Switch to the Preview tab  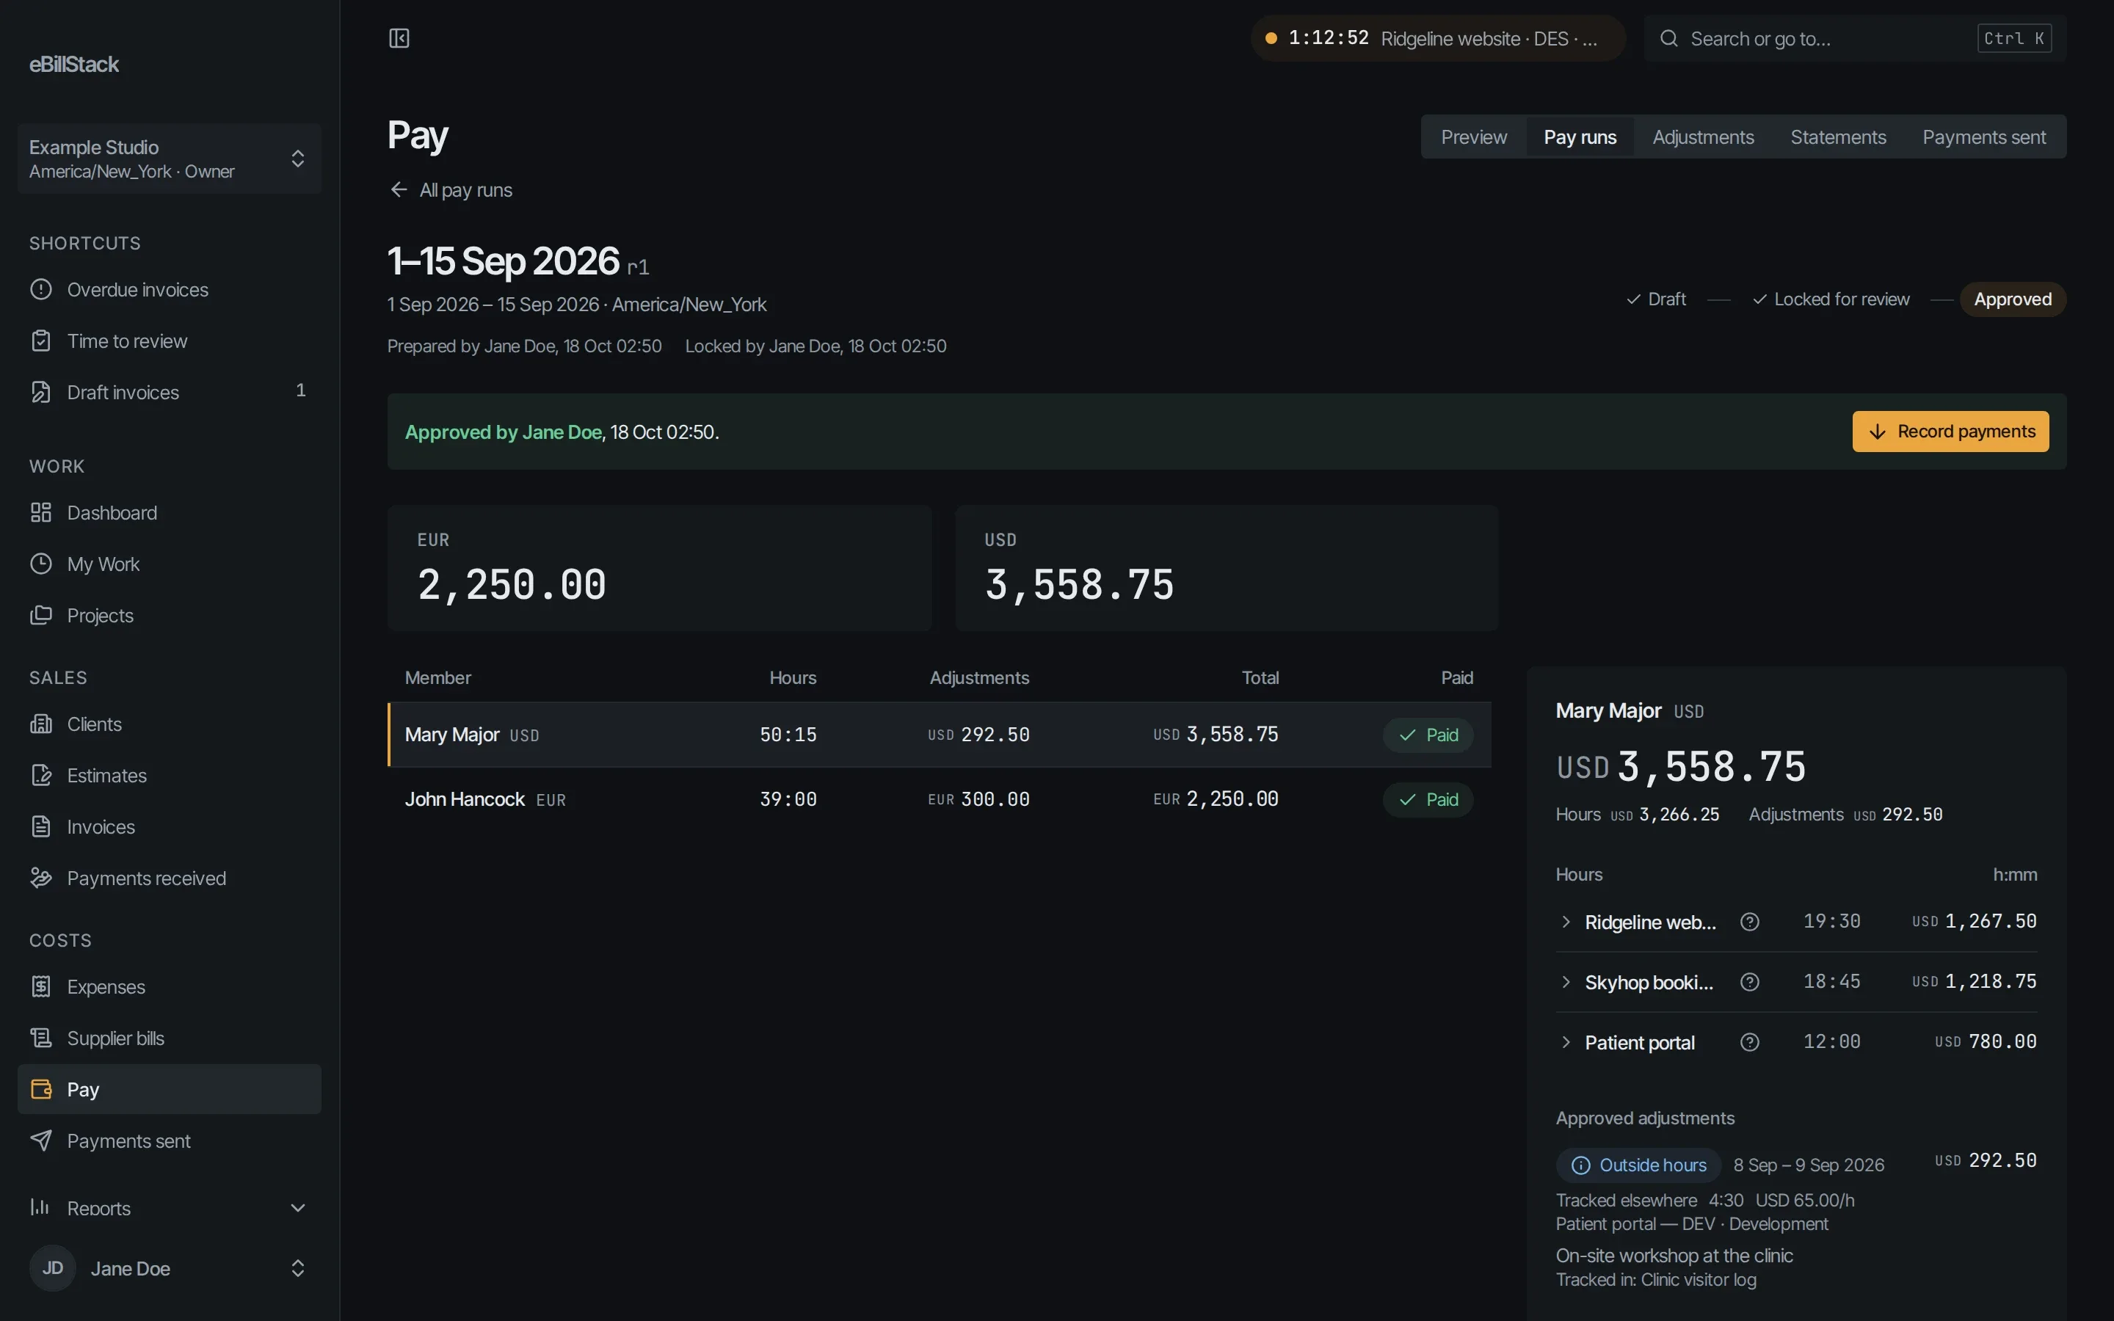[1474, 137]
